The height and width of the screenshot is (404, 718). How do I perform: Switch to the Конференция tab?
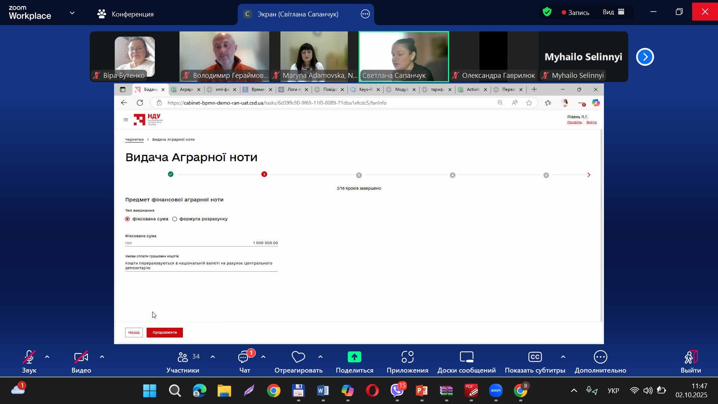coord(126,14)
